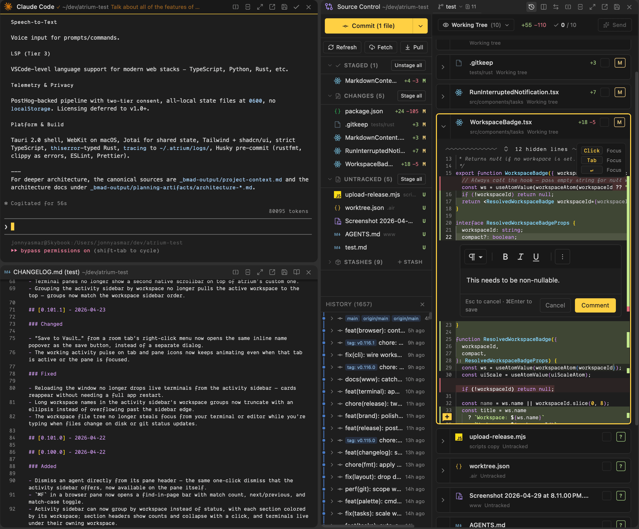Split Claude Code pane vertically
Viewport: 639px width, 529px height.
pos(236,7)
